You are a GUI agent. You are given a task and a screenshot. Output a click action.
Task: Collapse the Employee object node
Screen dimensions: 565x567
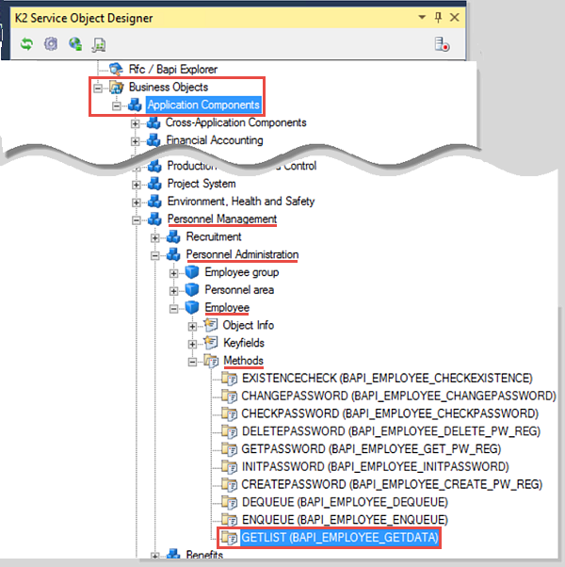pyautogui.click(x=174, y=308)
